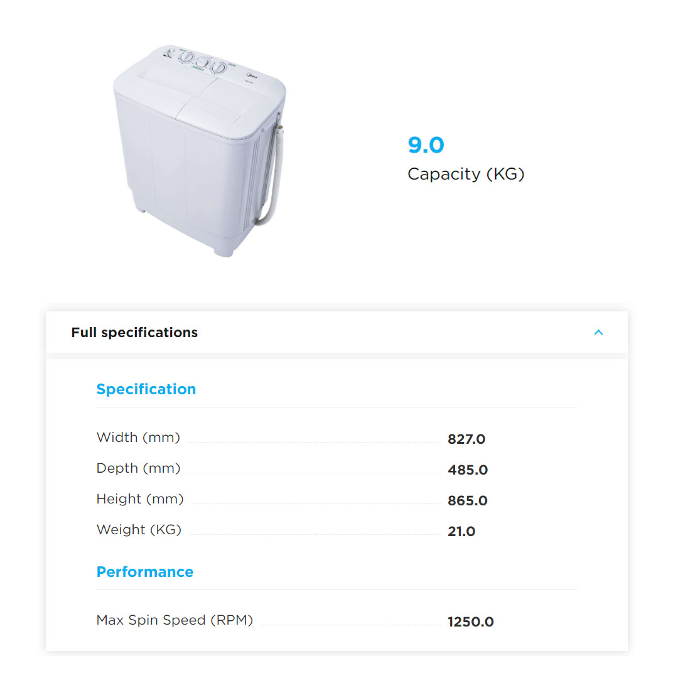Screen dimensions: 678x678
Task: Select the Depth (mm) label
Action: pos(138,468)
